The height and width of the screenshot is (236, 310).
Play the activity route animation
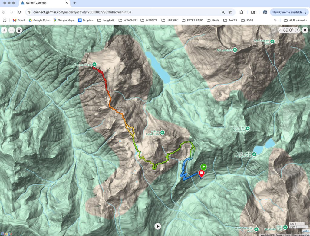click(x=157, y=226)
